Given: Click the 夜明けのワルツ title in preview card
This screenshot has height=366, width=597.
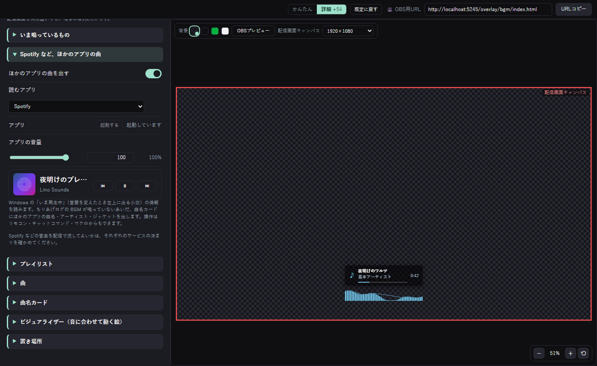Looking at the screenshot, I should click(x=373, y=271).
